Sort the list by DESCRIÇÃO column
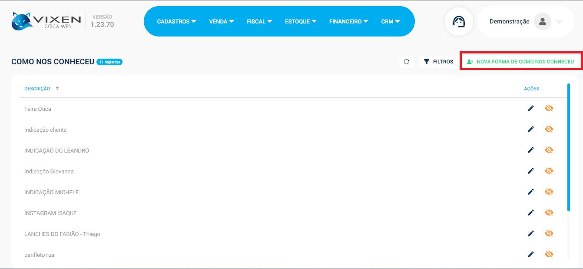 (41, 89)
